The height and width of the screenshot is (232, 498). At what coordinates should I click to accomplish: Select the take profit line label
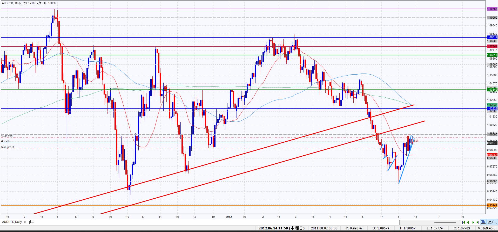[x=8, y=147]
